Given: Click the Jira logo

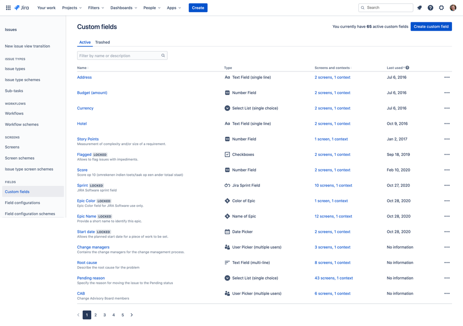Looking at the screenshot, I should click(x=22, y=8).
